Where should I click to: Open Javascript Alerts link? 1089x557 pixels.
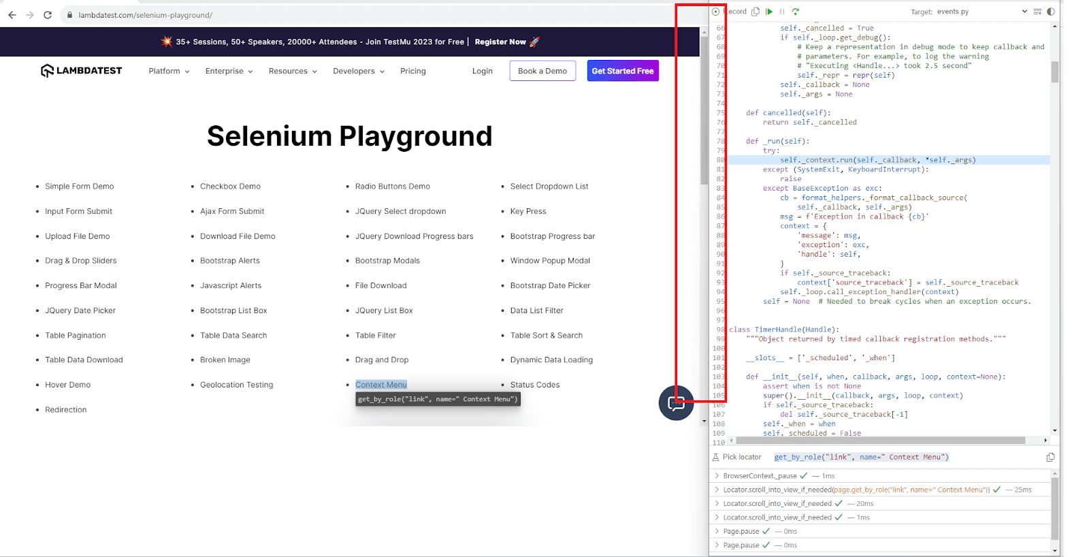point(231,285)
